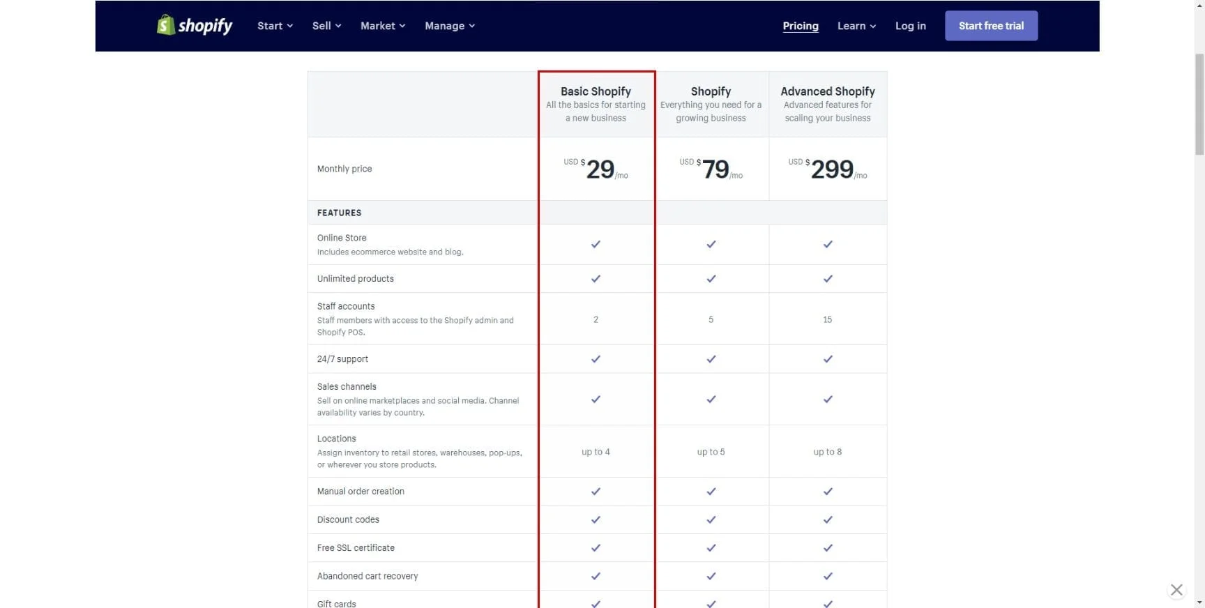1205x608 pixels.
Task: Expand the Market menu
Action: (383, 26)
